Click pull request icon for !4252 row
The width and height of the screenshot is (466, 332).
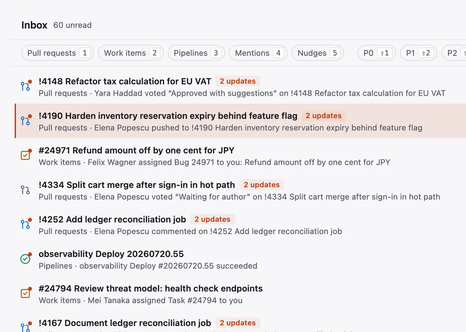25,225
